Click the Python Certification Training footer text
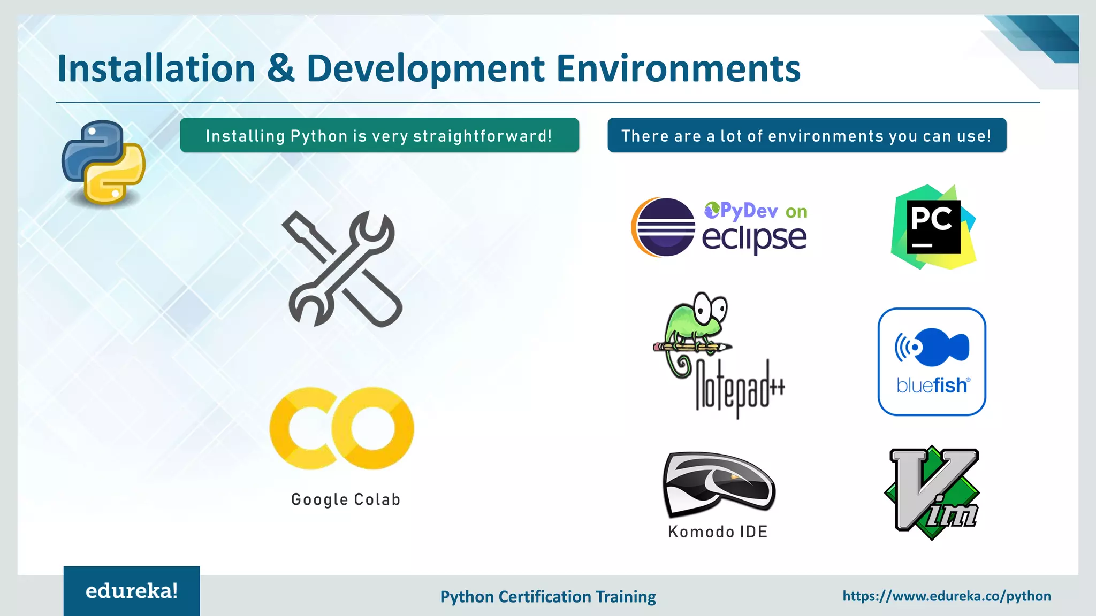 pos(547,597)
